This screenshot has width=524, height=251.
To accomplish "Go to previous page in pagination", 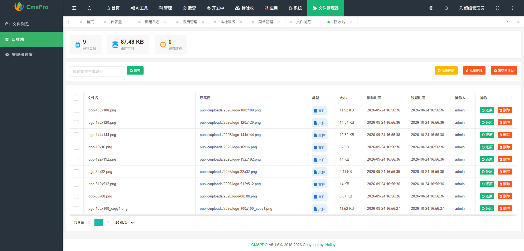I will click(89, 223).
